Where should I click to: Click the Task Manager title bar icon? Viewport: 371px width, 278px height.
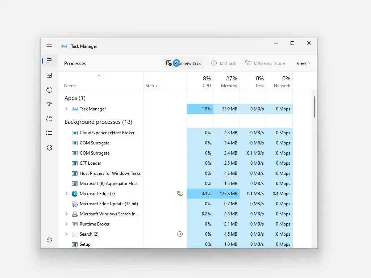point(64,46)
